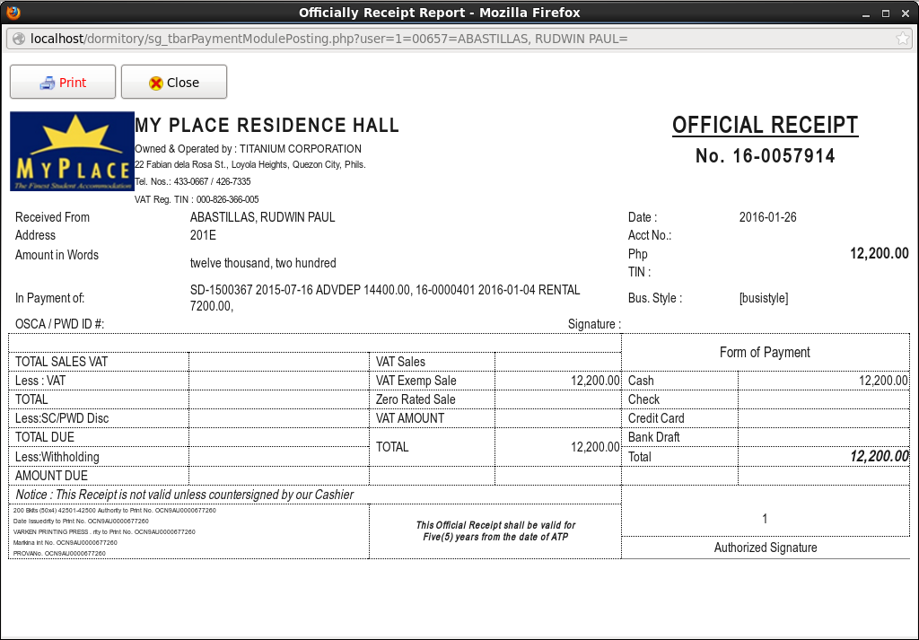919x640 pixels.
Task: Click the date value 2016-01-26
Action: [x=767, y=217]
